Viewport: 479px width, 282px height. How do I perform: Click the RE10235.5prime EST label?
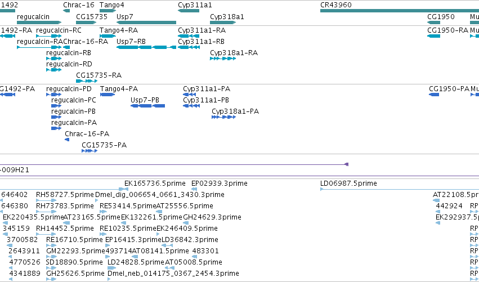click(128, 229)
